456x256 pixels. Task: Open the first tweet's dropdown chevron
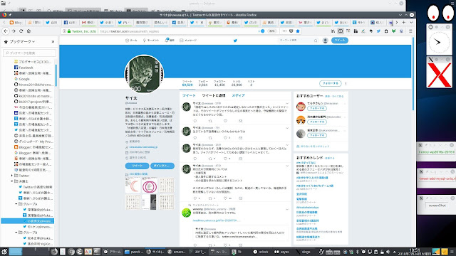tap(287, 104)
